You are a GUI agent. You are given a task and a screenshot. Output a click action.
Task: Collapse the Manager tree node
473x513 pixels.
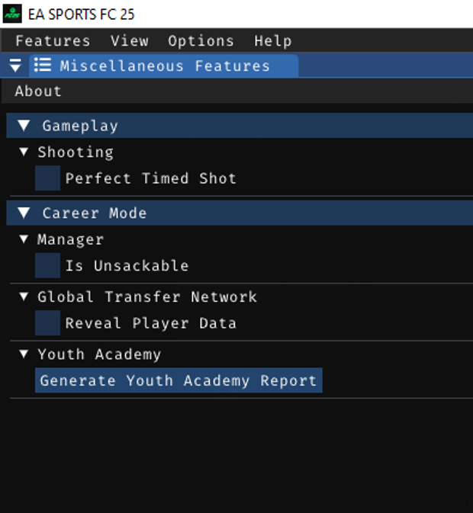click(24, 240)
